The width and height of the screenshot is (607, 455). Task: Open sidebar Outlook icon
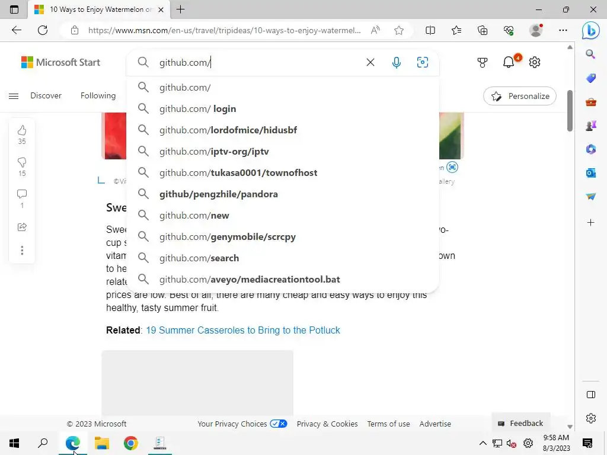(x=591, y=173)
